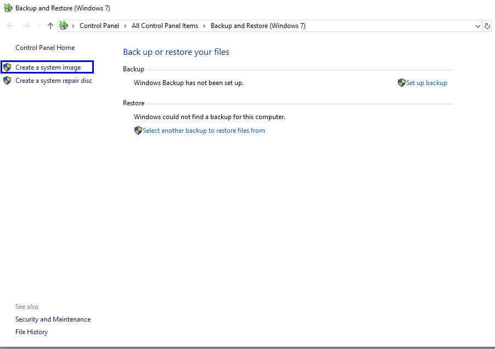Expand the chevron after Control Panel breadcrumb
The height and width of the screenshot is (349, 495).
click(125, 26)
